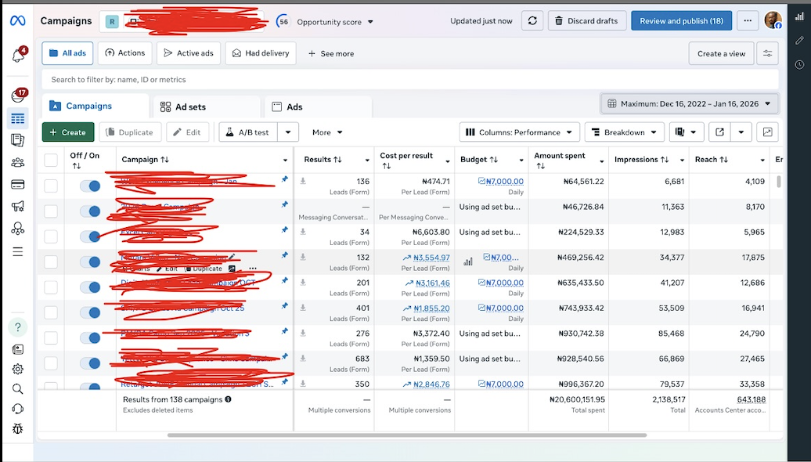The height and width of the screenshot is (462, 811).
Task: Open the settings gear in the left sidebar
Action: tap(17, 368)
